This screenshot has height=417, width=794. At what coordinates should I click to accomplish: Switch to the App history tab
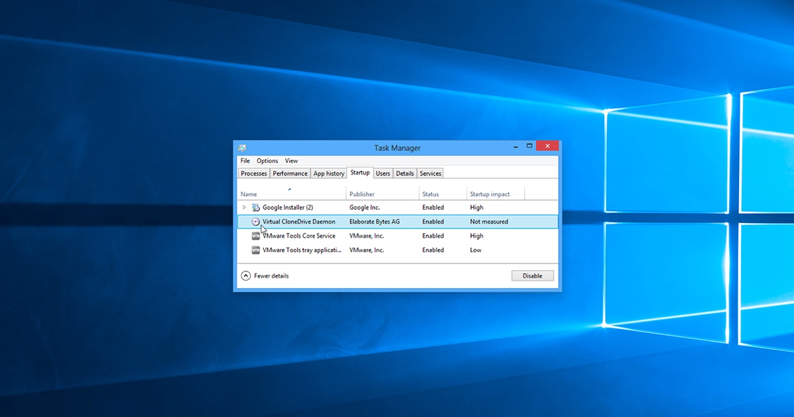(x=329, y=173)
